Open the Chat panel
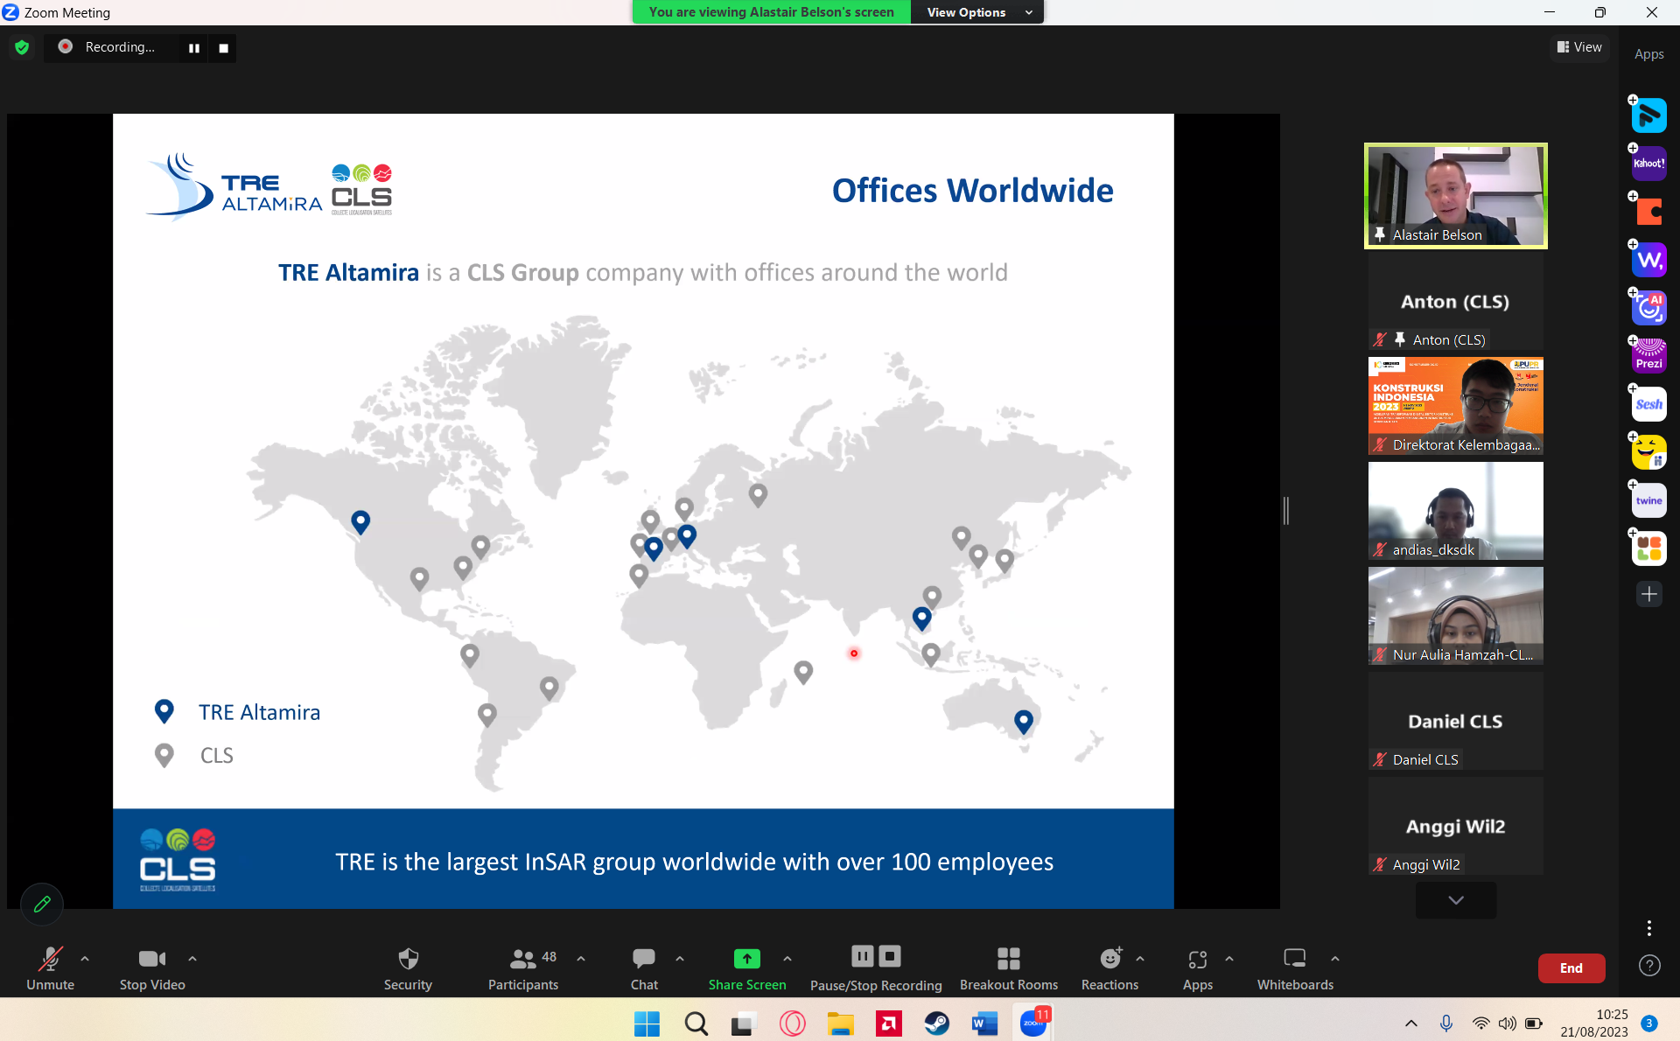 pyautogui.click(x=644, y=968)
